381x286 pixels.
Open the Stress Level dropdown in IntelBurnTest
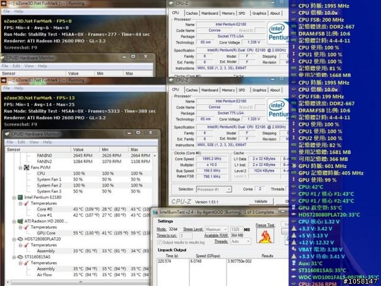click(216, 229)
